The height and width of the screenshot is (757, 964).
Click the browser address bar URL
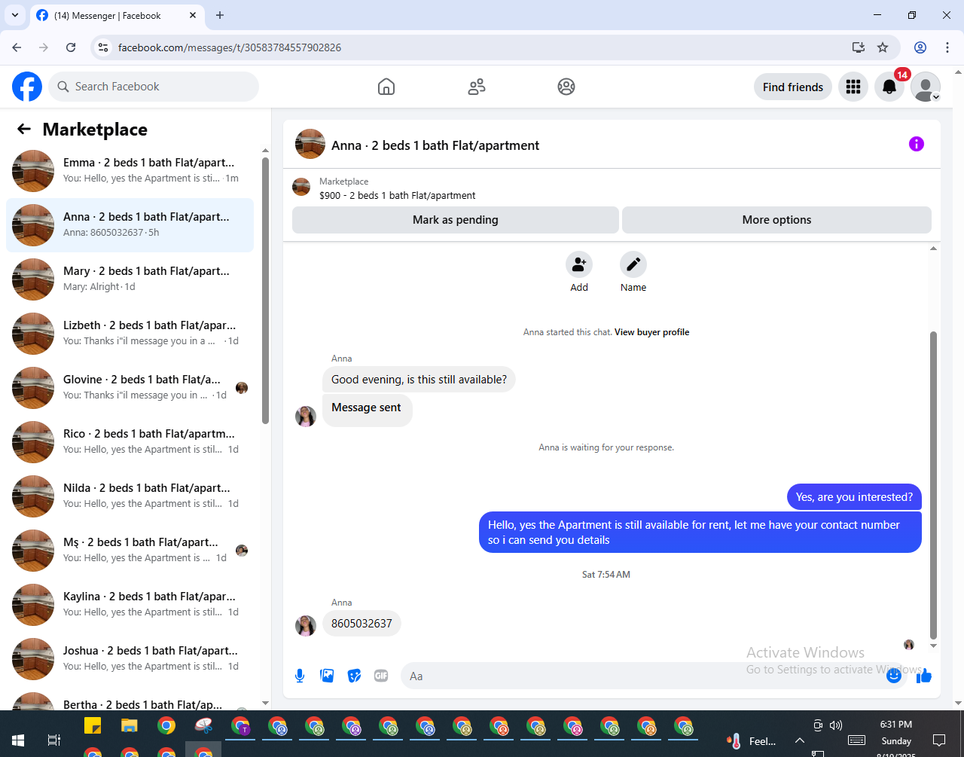[230, 47]
